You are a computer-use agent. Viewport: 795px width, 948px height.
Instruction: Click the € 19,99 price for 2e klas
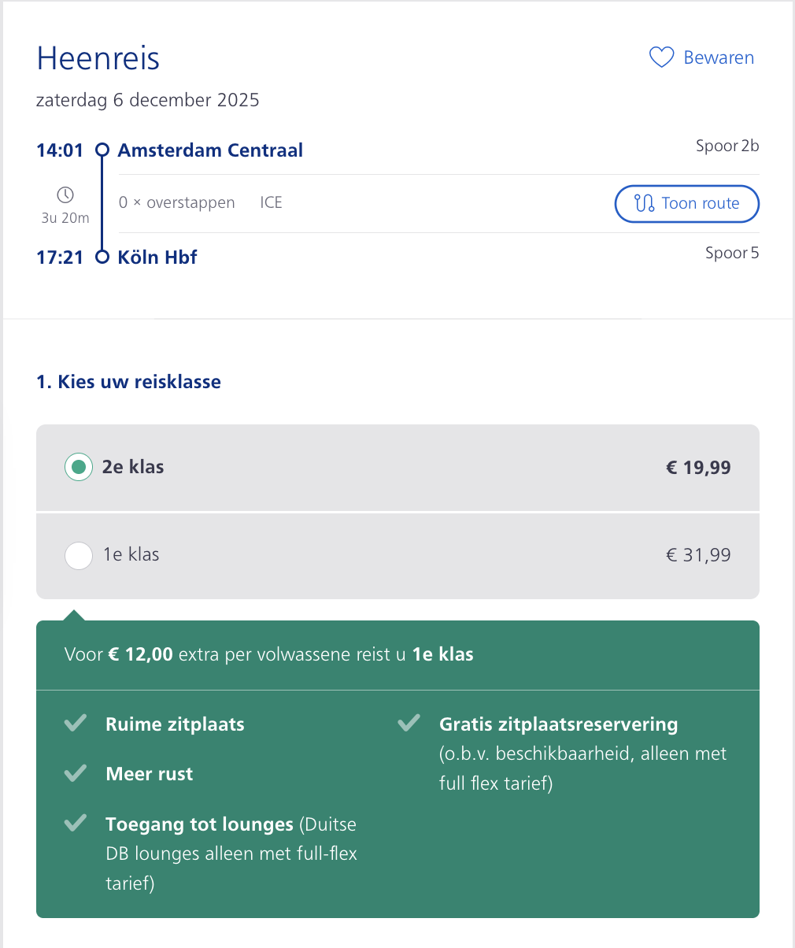(x=698, y=467)
